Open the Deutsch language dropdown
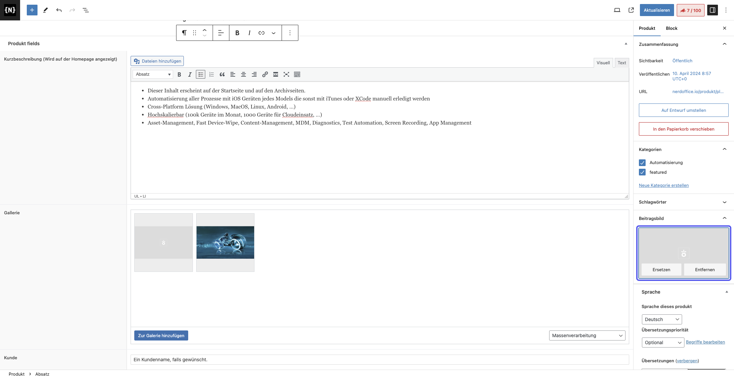734x378 pixels. coord(662,319)
